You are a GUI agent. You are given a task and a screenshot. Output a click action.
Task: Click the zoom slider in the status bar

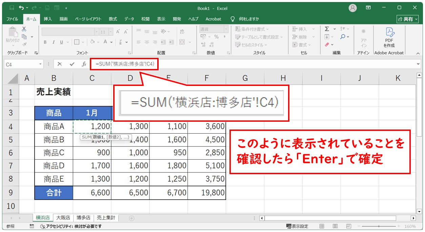pyautogui.click(x=379, y=226)
